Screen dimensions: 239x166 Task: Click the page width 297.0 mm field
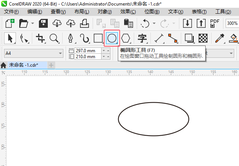(88, 50)
